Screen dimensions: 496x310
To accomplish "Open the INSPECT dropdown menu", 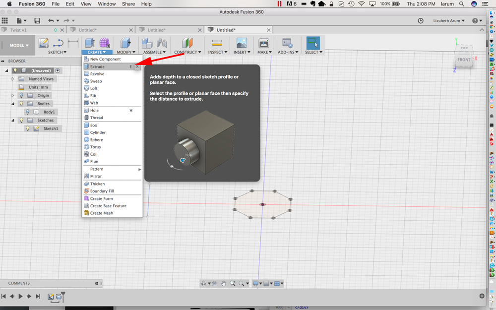I will pos(218,52).
